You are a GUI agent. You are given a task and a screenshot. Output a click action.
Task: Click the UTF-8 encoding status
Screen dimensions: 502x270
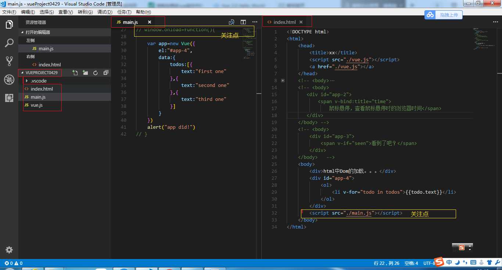(429, 263)
